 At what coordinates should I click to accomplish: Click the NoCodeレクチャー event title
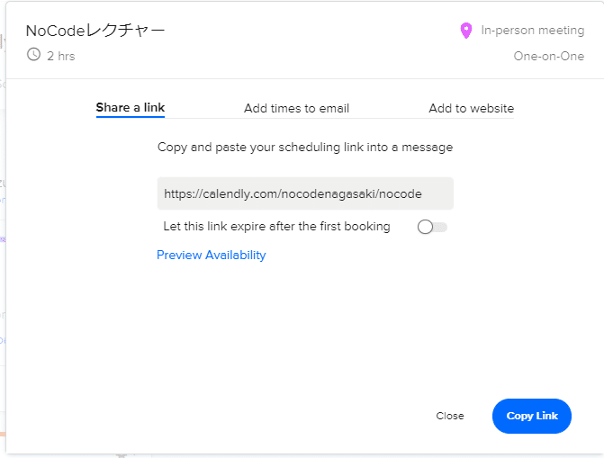pyautogui.click(x=95, y=31)
